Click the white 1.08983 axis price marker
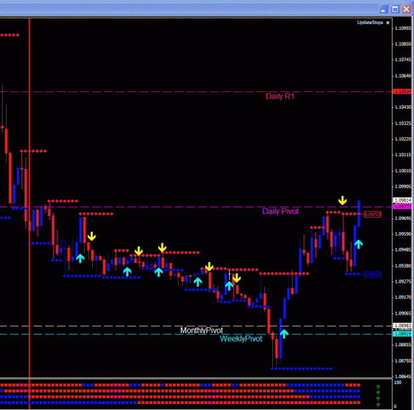 click(403, 325)
